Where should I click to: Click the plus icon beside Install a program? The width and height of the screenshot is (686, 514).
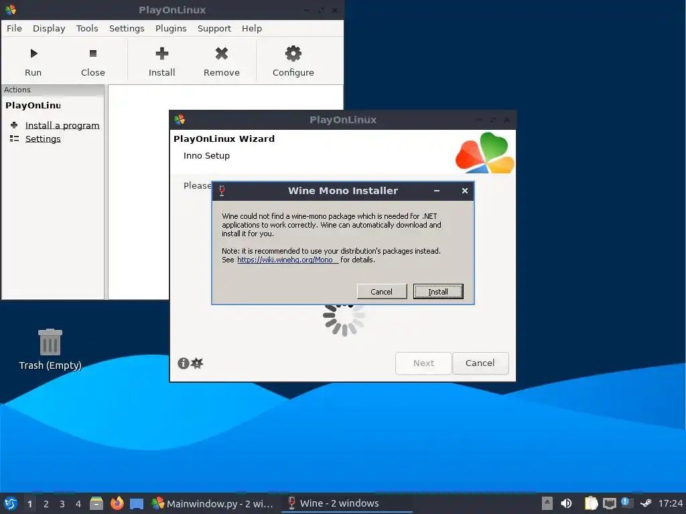click(14, 125)
